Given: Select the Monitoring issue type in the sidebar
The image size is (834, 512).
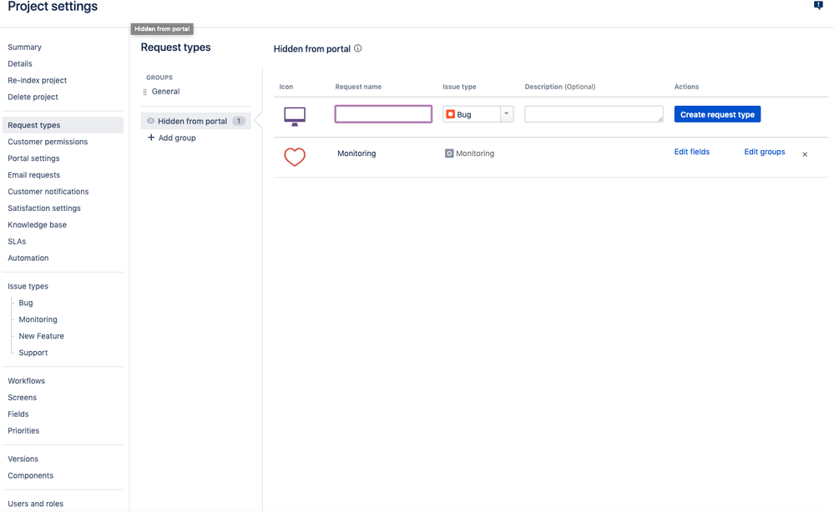Looking at the screenshot, I should 38,319.
